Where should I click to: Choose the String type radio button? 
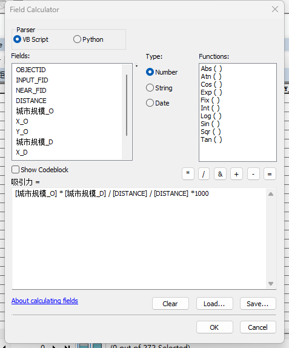[159, 88]
